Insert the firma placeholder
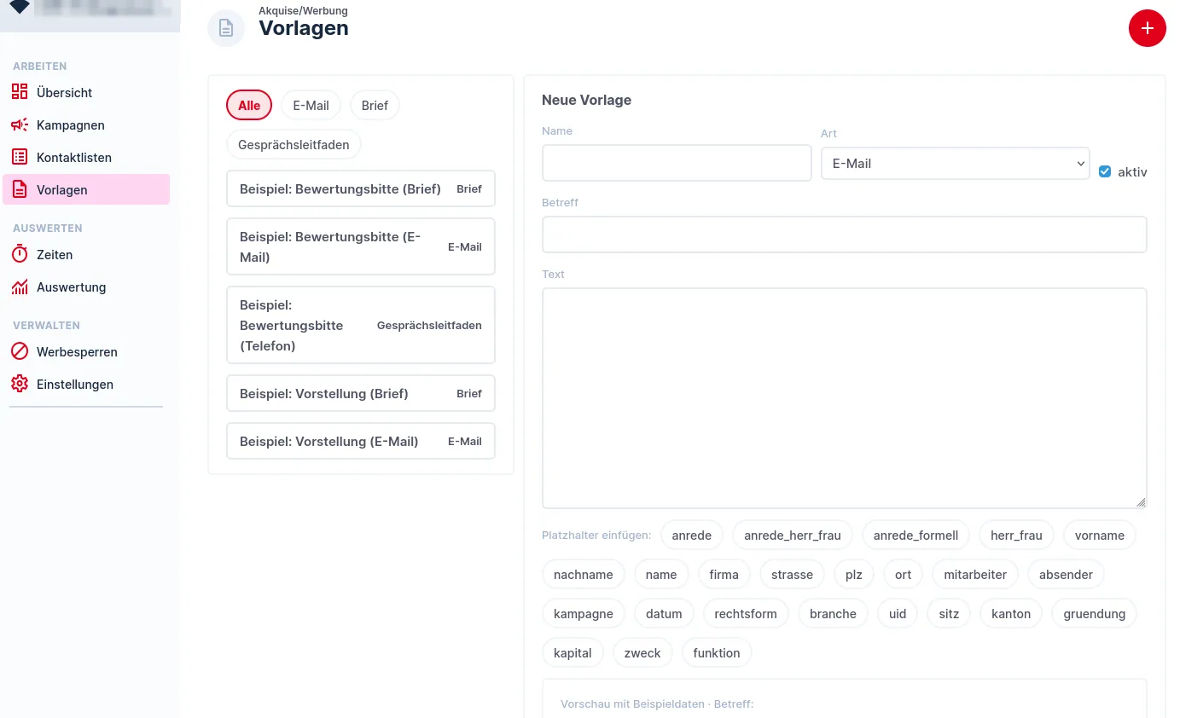1180x718 pixels. click(x=724, y=574)
